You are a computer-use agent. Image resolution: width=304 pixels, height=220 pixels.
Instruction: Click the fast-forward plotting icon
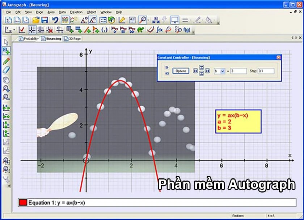132,30
